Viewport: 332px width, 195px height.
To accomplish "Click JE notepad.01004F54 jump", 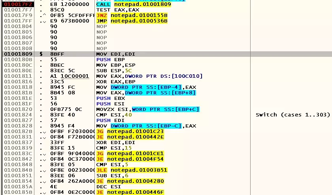I will (130, 159).
